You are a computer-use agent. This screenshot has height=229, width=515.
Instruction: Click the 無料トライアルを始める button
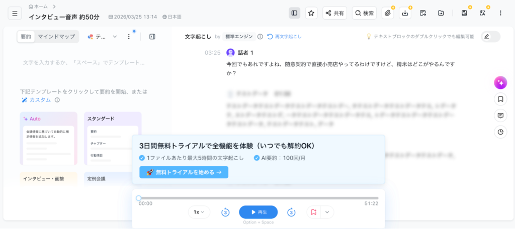184,172
